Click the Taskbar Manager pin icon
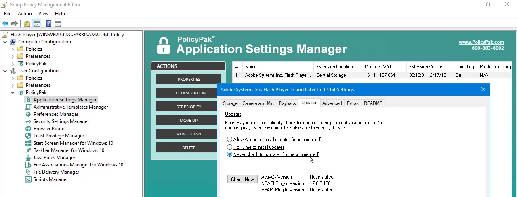 [x=28, y=150]
